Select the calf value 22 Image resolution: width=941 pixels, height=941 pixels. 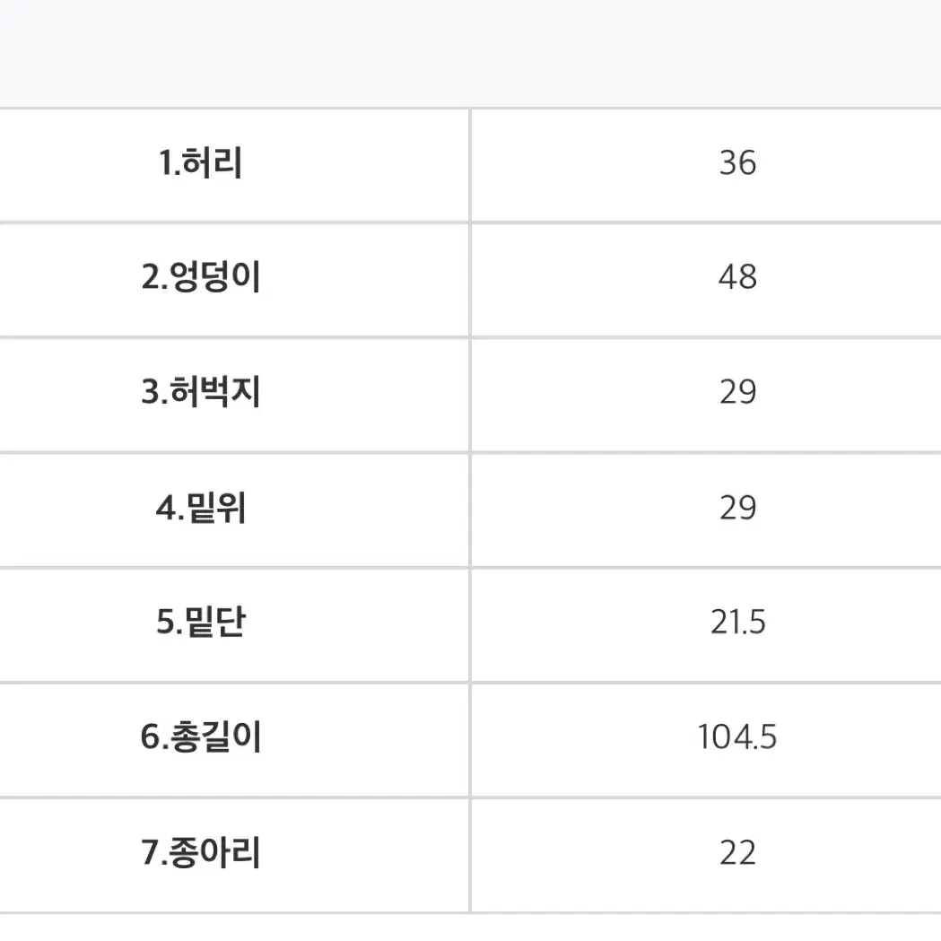pyautogui.click(x=737, y=853)
